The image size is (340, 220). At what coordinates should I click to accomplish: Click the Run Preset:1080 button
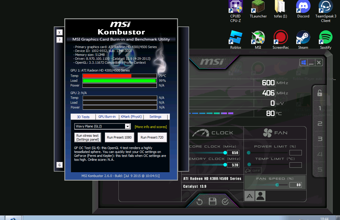coord(119,137)
